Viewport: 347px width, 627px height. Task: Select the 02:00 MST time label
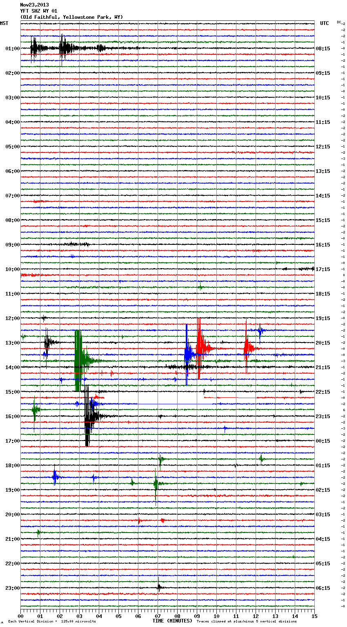tap(13, 73)
